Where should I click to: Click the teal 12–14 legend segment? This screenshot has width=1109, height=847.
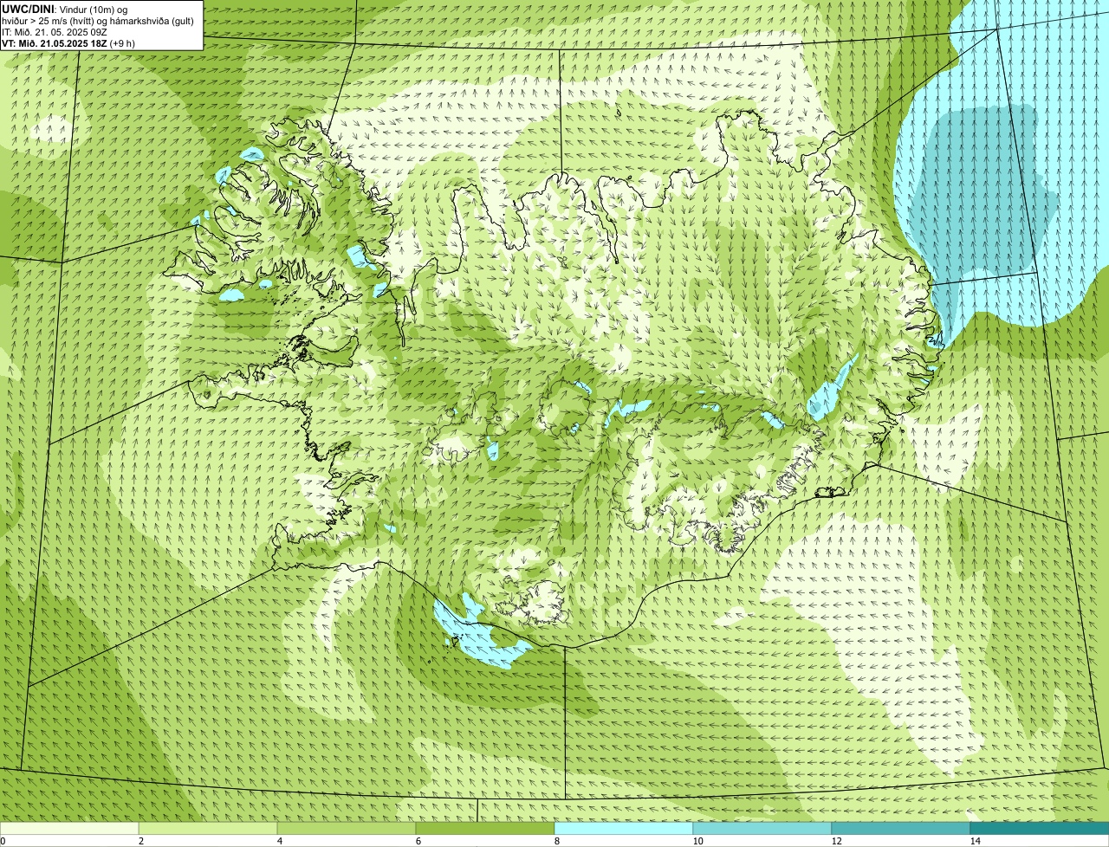tap(901, 828)
